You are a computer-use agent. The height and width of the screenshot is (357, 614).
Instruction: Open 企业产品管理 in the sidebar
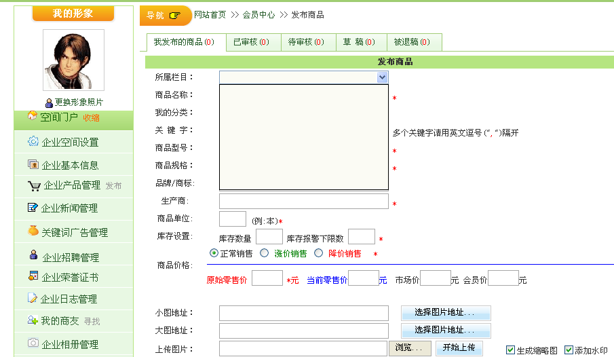click(72, 185)
